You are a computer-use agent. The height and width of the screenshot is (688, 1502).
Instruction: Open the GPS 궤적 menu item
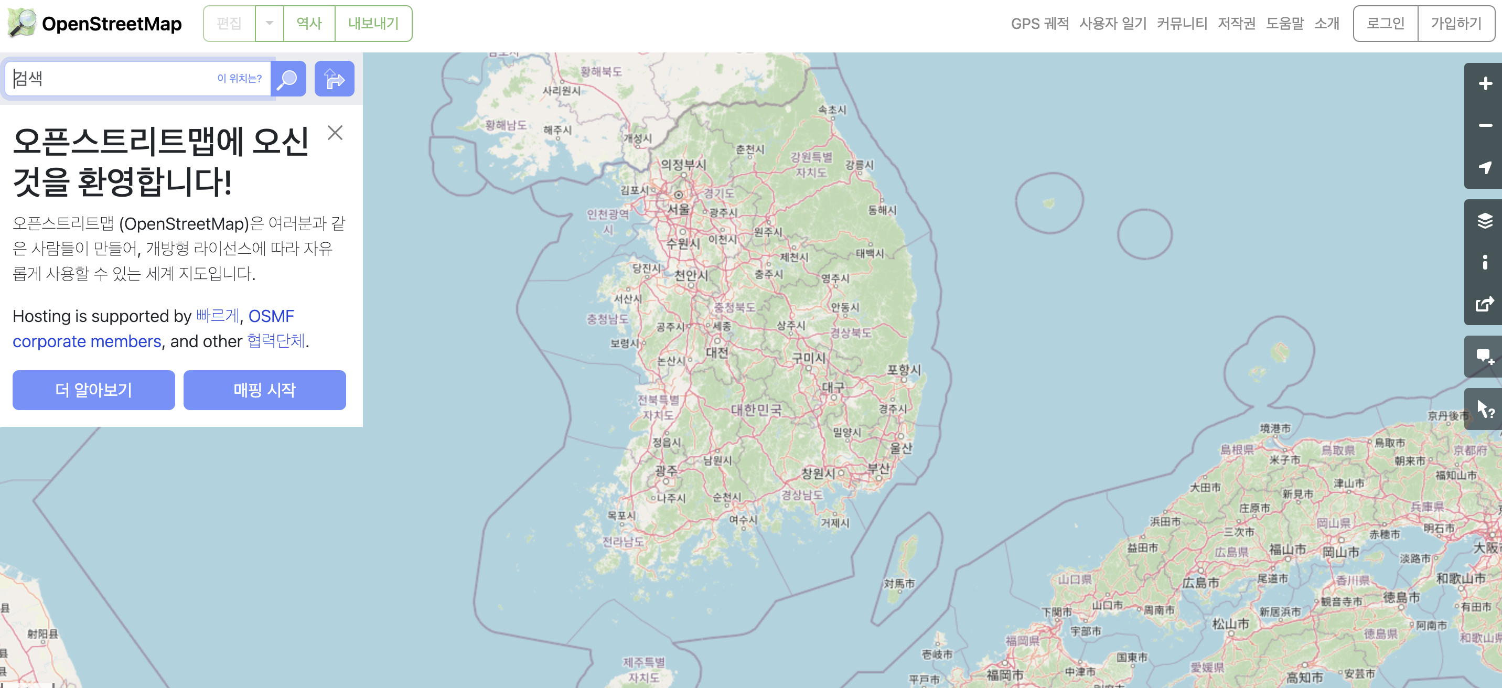(x=1040, y=23)
